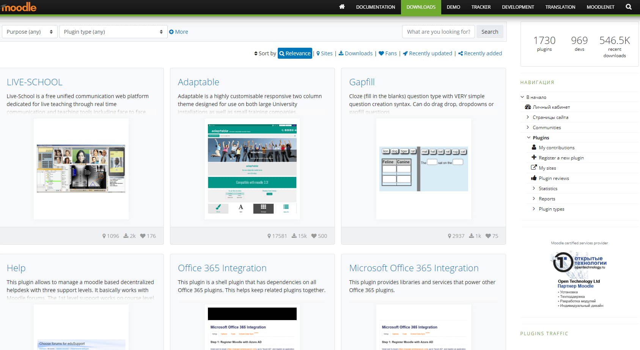Click LIVE-SCHOOL's sites pin icon showing 1096

(x=104, y=236)
